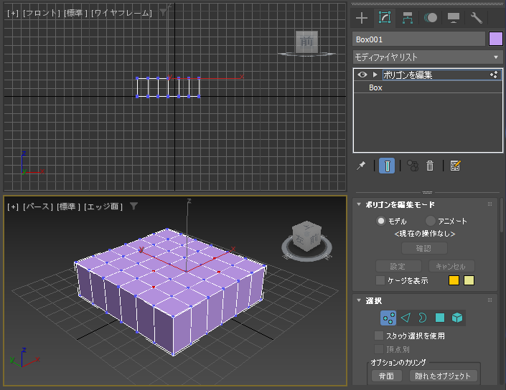Select the Element sub-object level icon

[x=457, y=318]
